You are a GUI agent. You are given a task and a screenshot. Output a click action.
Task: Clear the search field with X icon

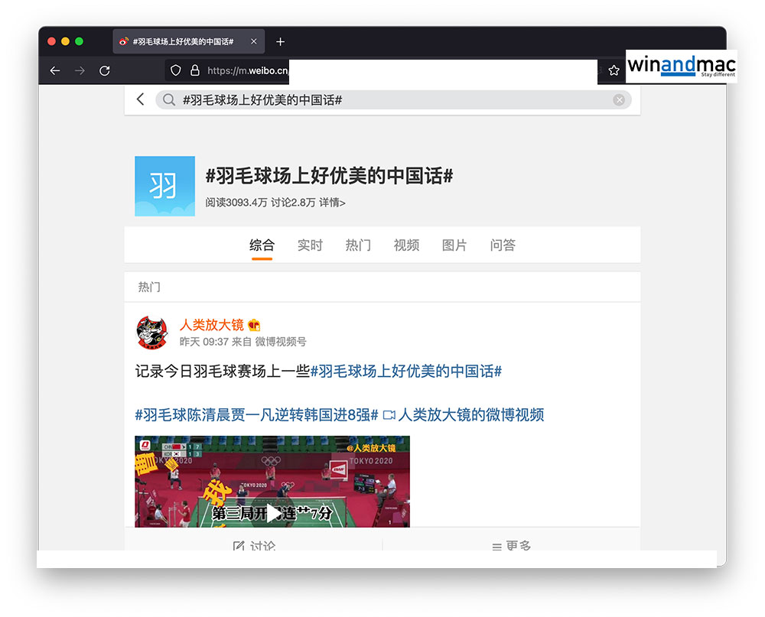click(x=619, y=100)
